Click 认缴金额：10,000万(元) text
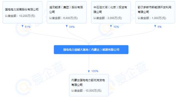The height and width of the screenshot is (102, 176). (x=86, y=91)
